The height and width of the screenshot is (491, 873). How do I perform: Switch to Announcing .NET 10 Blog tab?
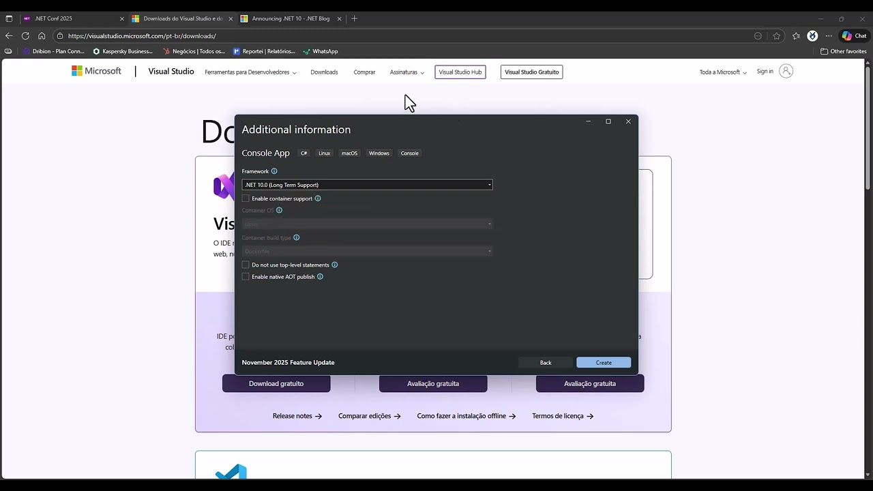click(x=291, y=18)
